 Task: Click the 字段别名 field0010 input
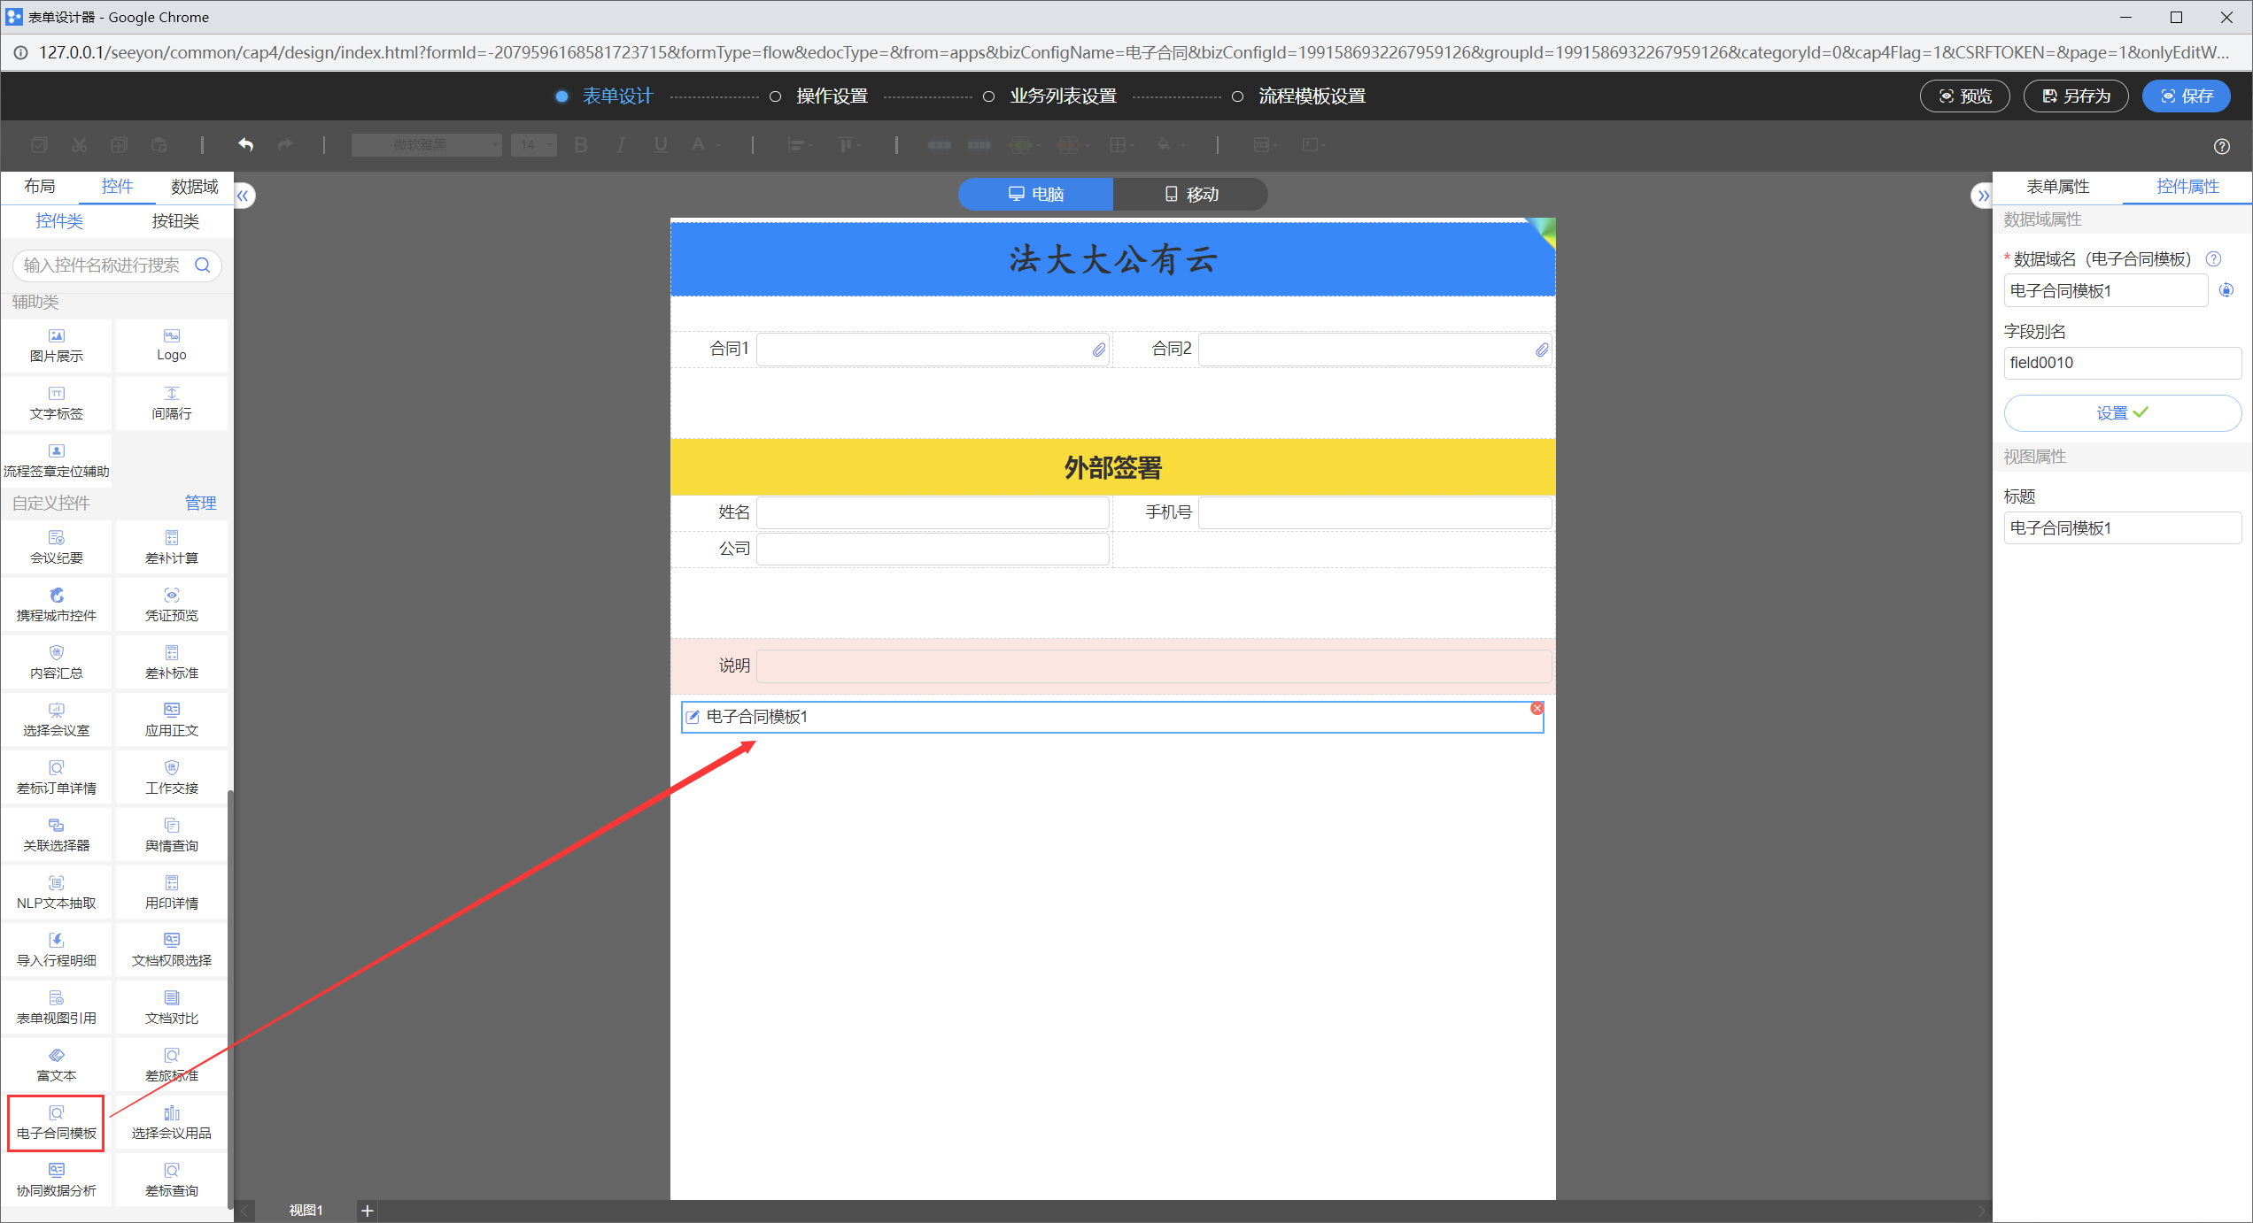click(x=2121, y=363)
